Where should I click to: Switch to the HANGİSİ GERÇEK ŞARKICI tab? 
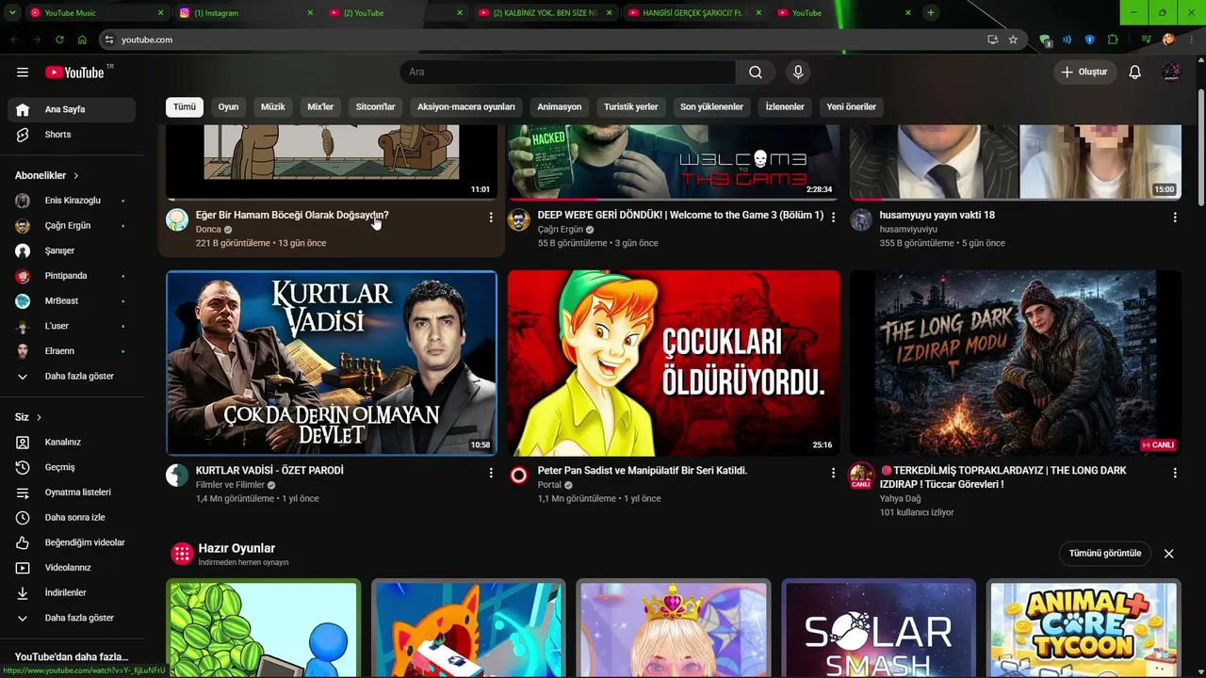[695, 13]
